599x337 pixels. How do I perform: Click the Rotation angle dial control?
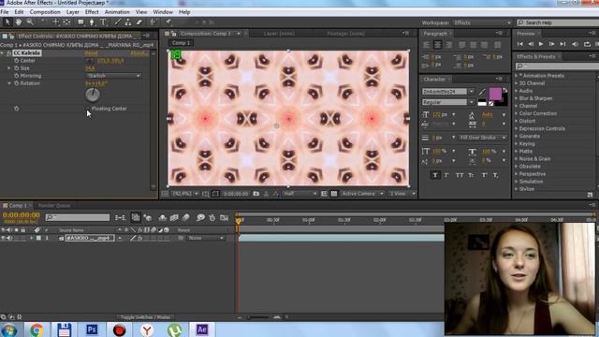[x=93, y=95]
